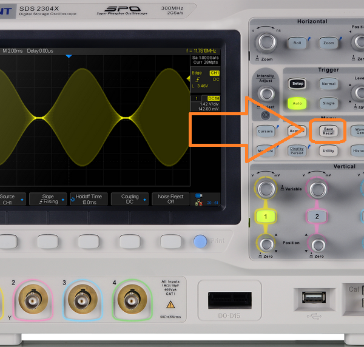Select the Holdoff Time menu item
Viewport: 364px width, 347px height.
89,199
